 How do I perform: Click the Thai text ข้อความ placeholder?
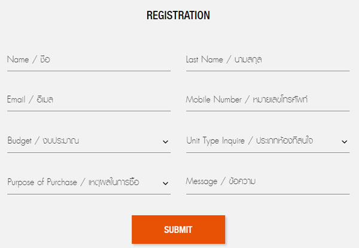tap(239, 182)
